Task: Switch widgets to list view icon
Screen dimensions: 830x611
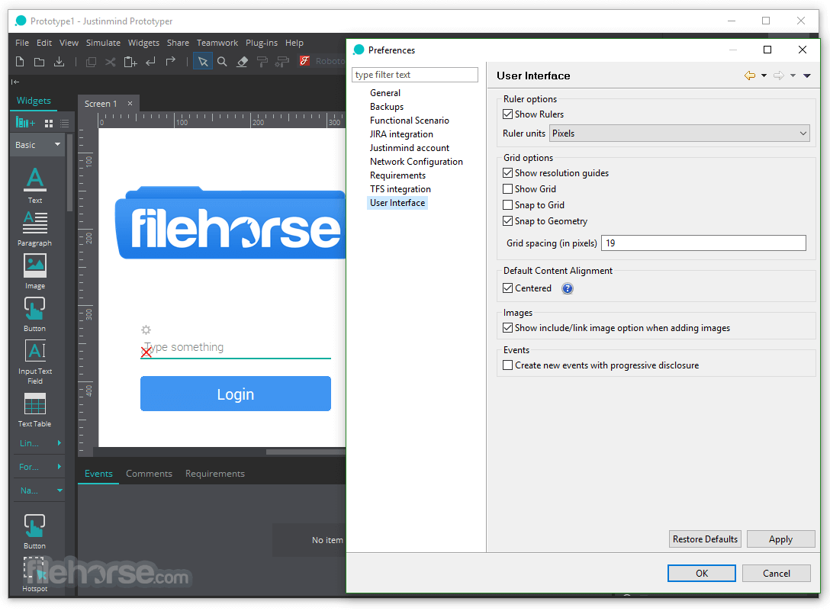Action: click(x=65, y=124)
